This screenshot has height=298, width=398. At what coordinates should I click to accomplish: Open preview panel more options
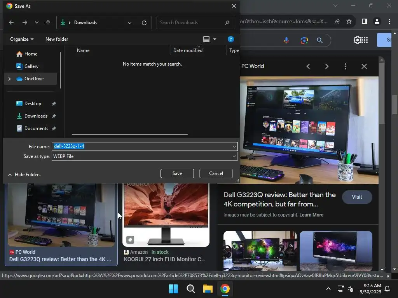click(346, 66)
